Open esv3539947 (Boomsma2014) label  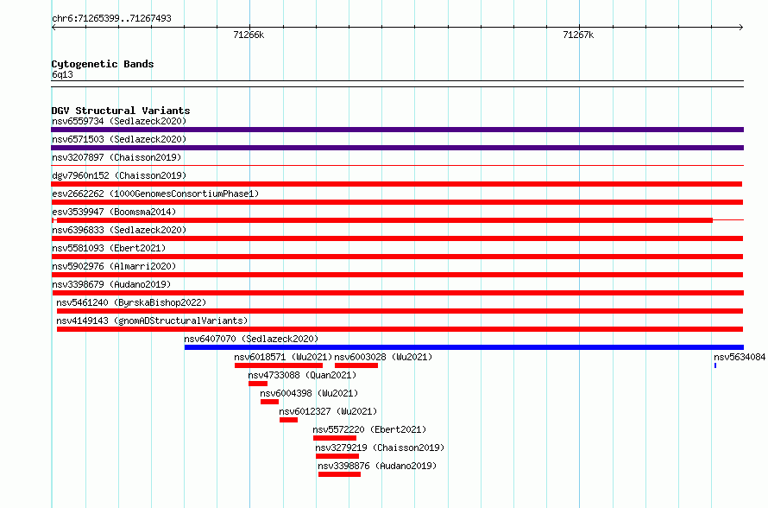114,212
